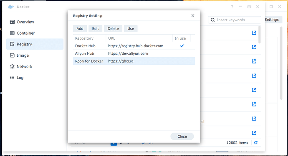Open the Settings button in Docker window
Screen dimensions: 288x156
272,20
